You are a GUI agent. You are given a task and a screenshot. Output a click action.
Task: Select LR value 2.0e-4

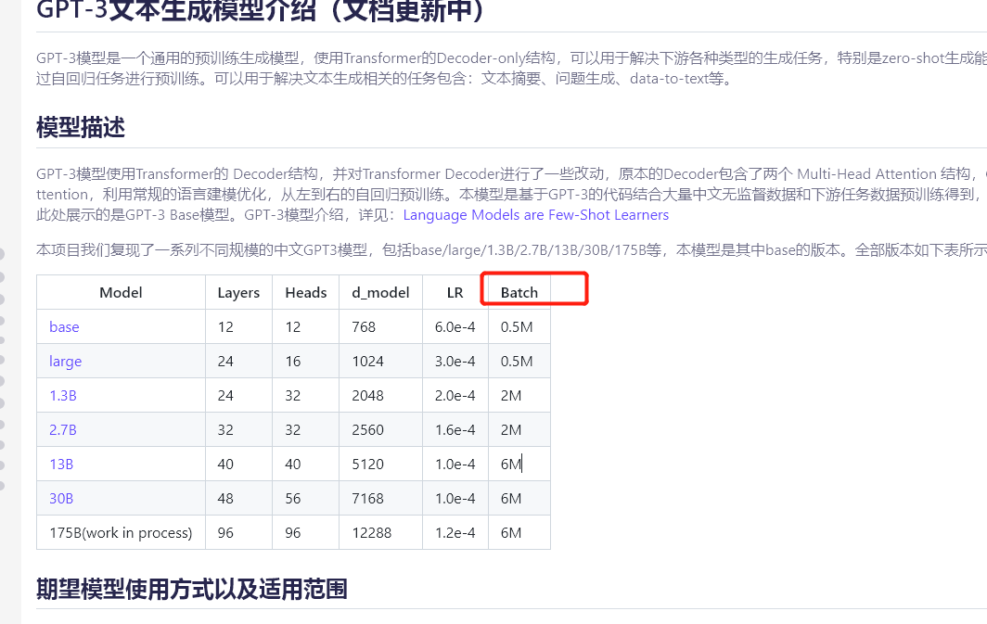(455, 396)
